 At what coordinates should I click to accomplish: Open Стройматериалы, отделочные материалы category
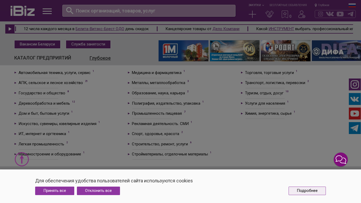click(x=170, y=154)
